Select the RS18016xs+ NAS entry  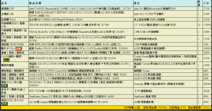[x=81, y=84]
